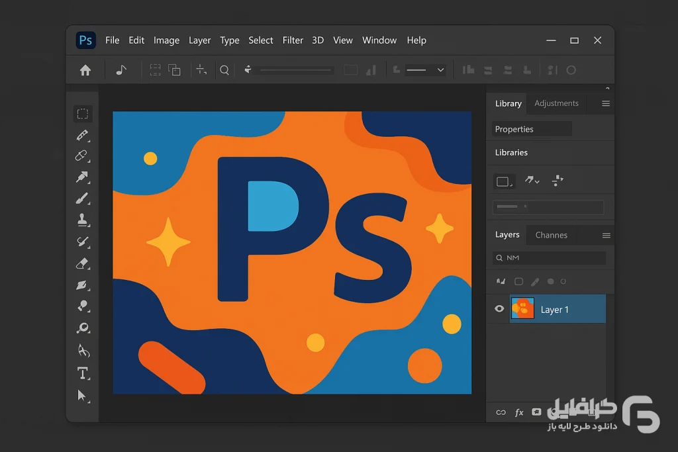Switch to the Channes tab
The width and height of the screenshot is (678, 452).
click(x=552, y=235)
